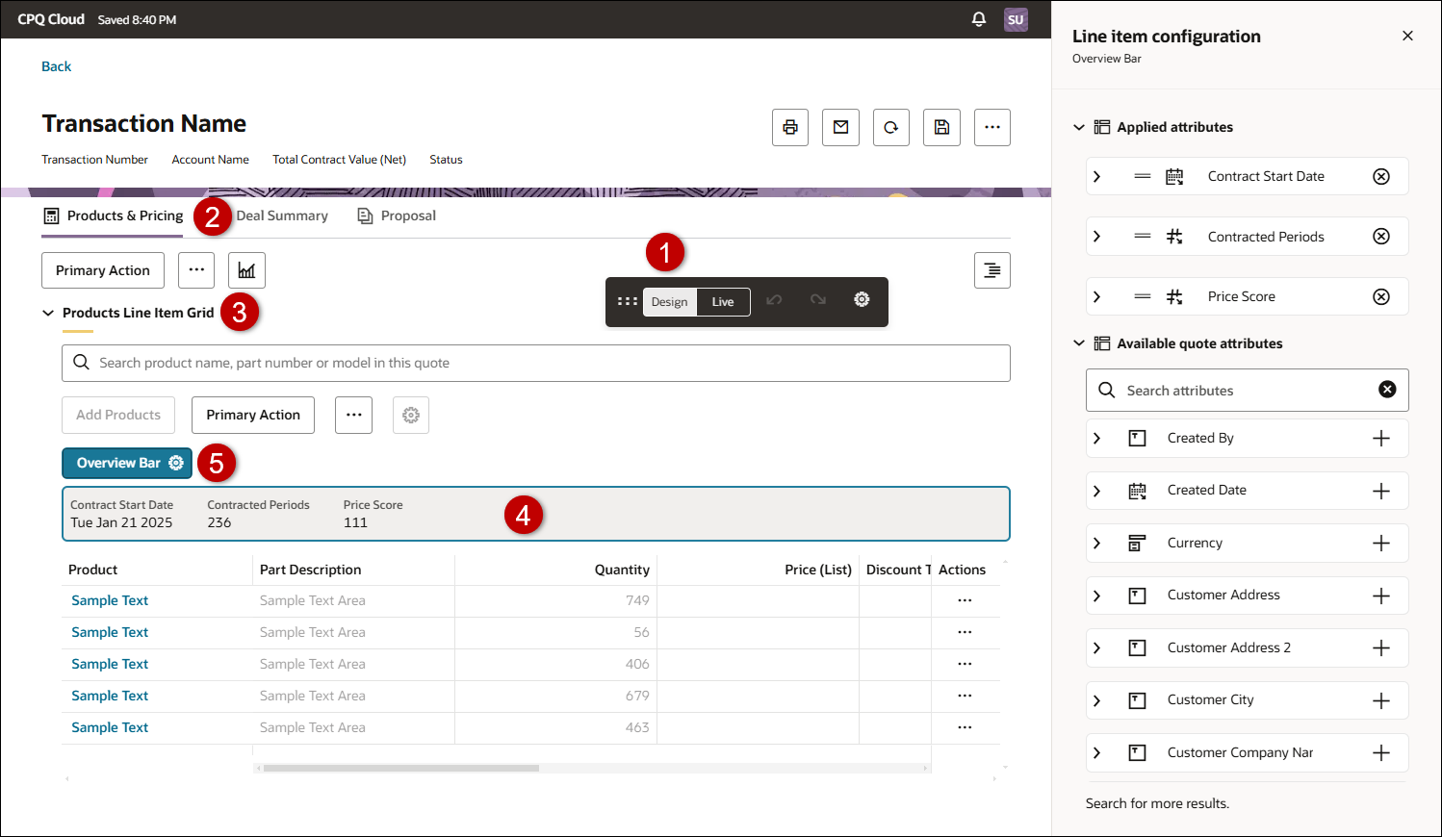Click the chart analytics icon button
This screenshot has height=837, width=1442.
click(246, 270)
